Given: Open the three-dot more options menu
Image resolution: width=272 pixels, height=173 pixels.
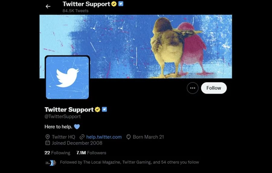Looking at the screenshot, I should tap(193, 88).
